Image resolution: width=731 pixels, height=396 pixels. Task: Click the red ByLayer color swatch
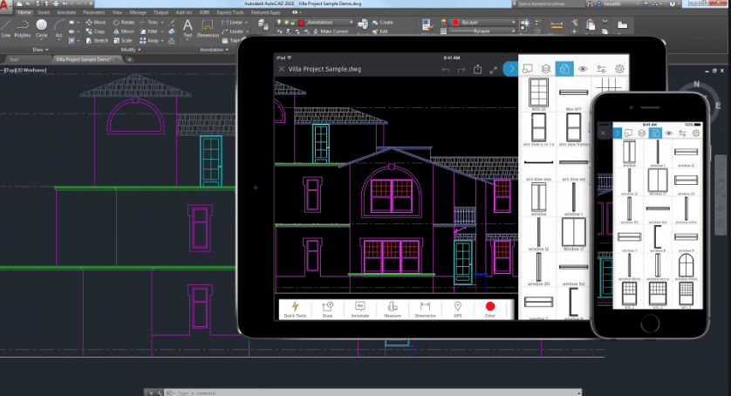pyautogui.click(x=455, y=23)
